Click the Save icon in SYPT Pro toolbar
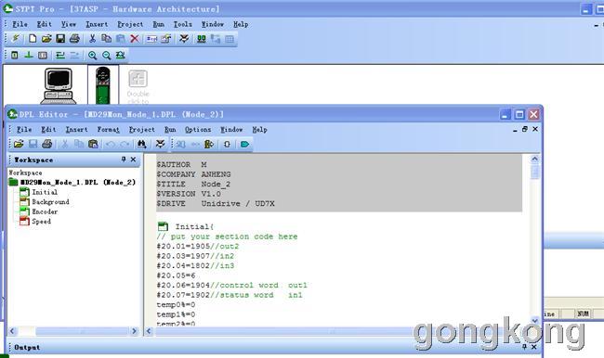 tap(60, 38)
